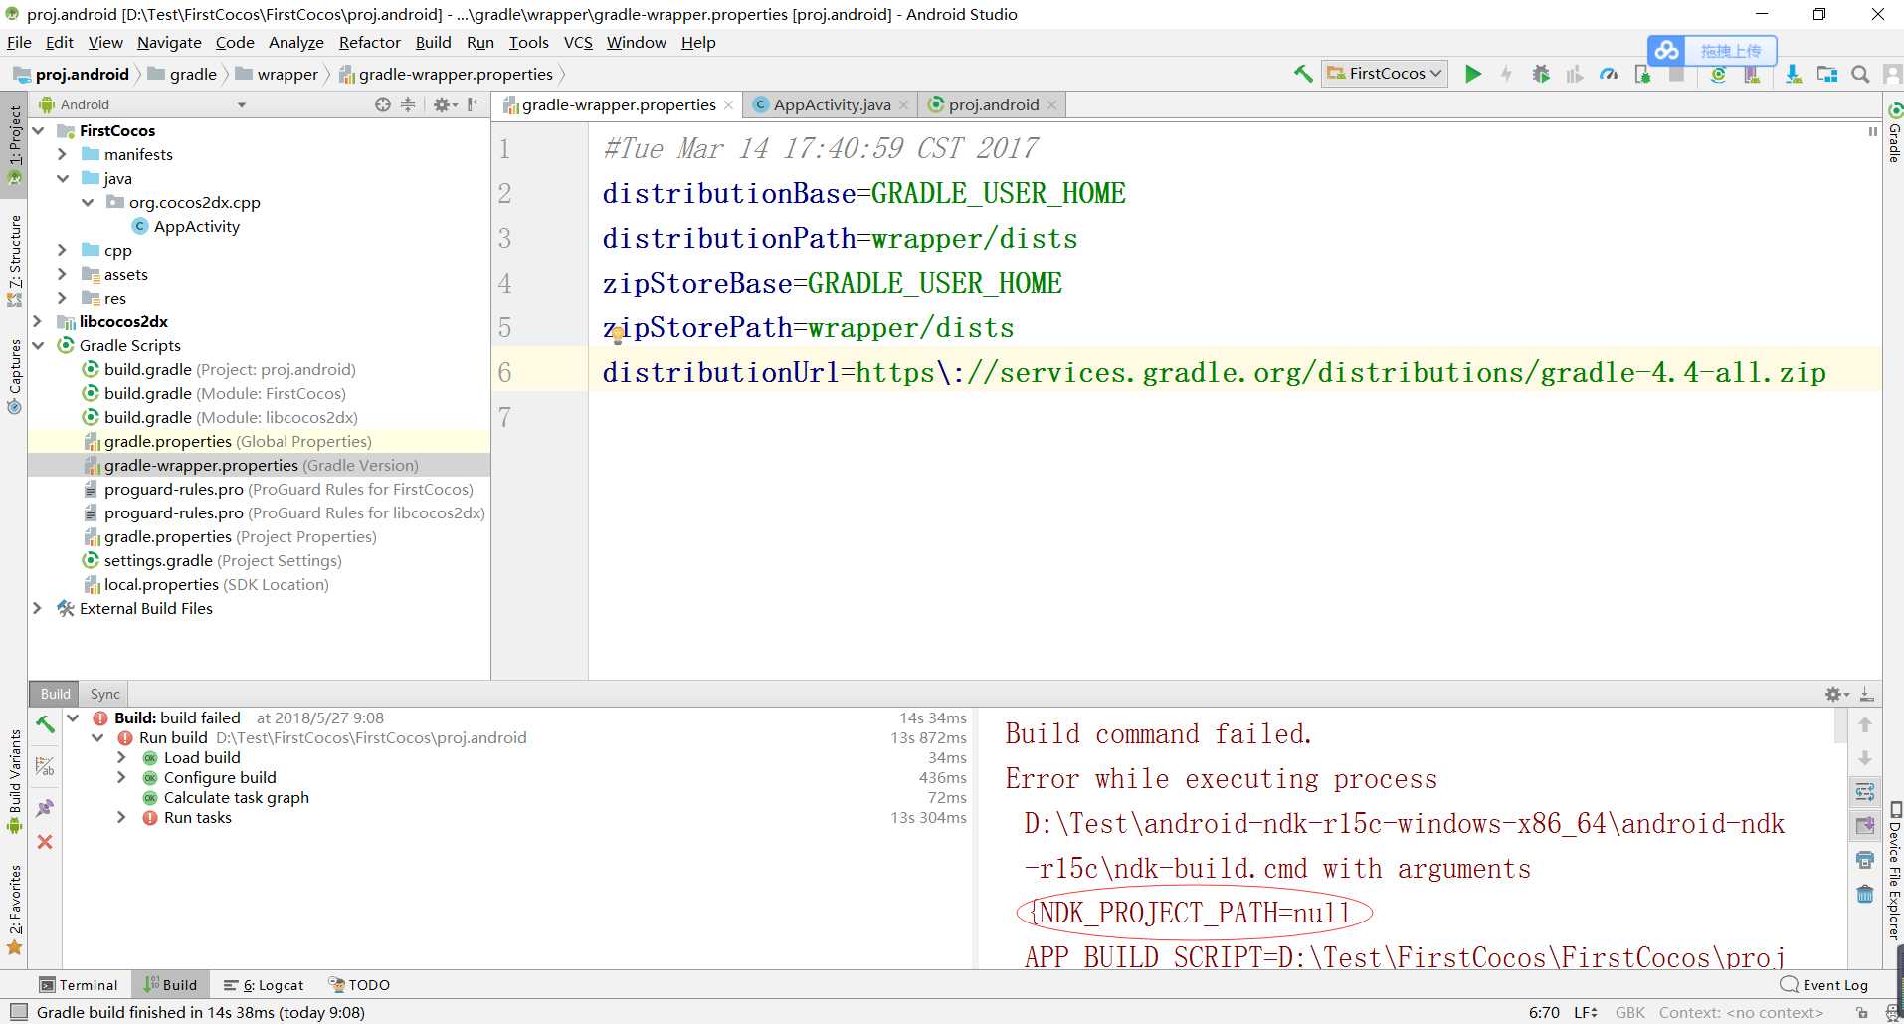Open the Build Variants sidebar tab
The image size is (1904, 1024).
[x=14, y=780]
